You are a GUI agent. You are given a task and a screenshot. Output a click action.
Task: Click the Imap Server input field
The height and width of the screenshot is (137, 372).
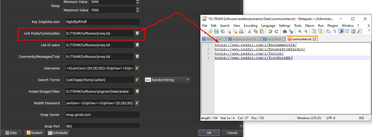(103, 115)
